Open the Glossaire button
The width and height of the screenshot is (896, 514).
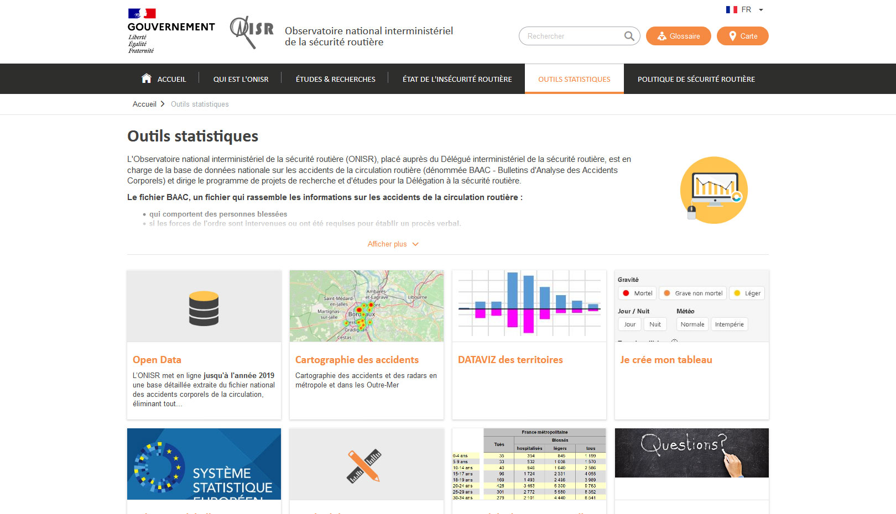678,36
